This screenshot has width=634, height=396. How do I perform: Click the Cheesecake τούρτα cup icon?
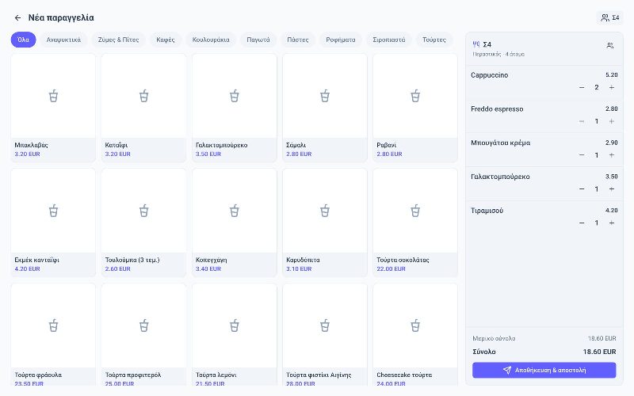point(415,326)
